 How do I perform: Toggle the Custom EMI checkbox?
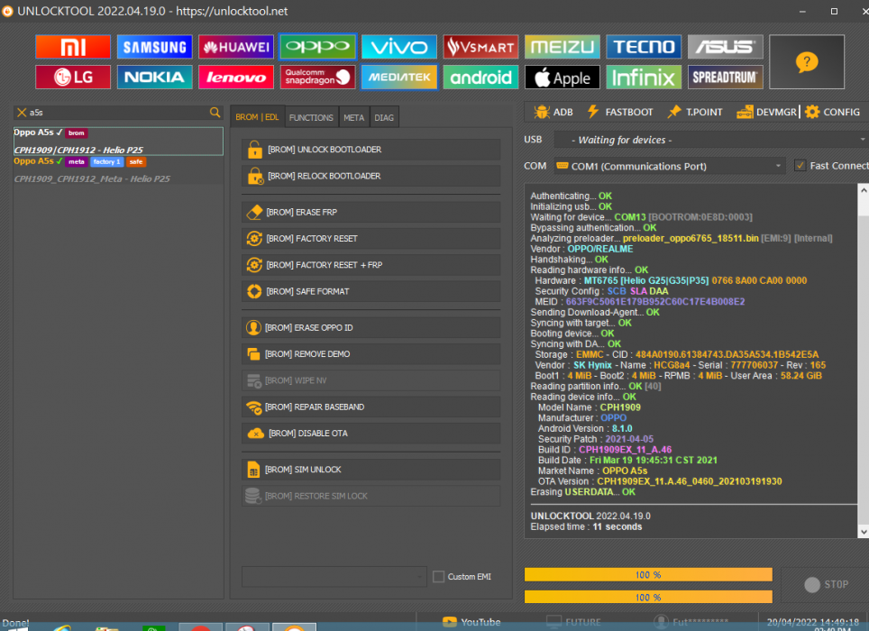438,577
